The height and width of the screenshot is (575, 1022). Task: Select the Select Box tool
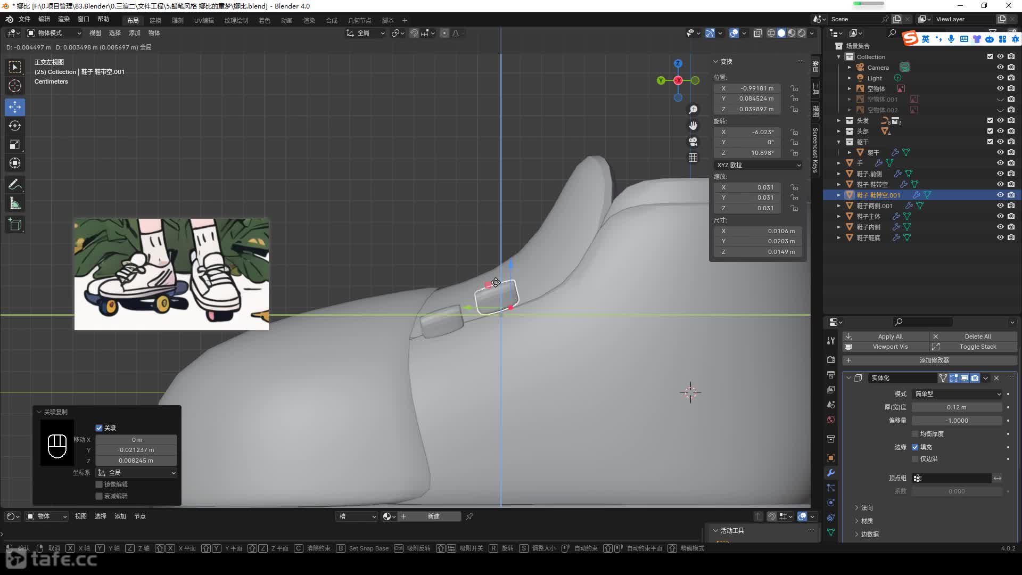point(15,67)
